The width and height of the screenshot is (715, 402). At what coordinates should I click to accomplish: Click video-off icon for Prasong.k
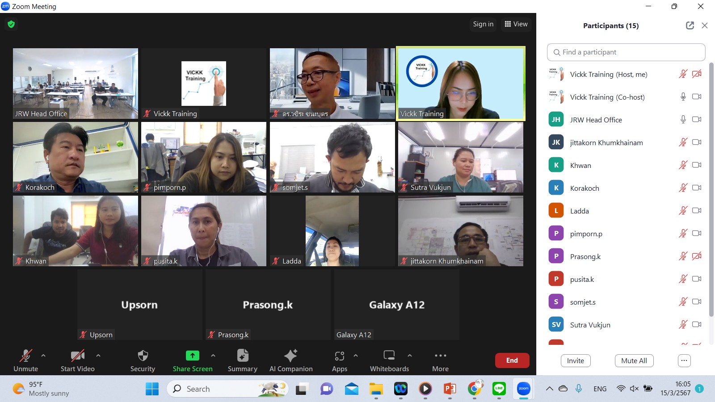coord(697,256)
